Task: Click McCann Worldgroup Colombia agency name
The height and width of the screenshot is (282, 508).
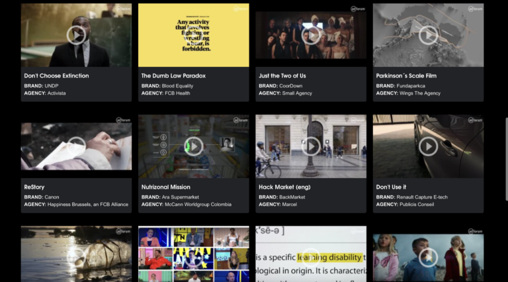Action: tap(198, 205)
